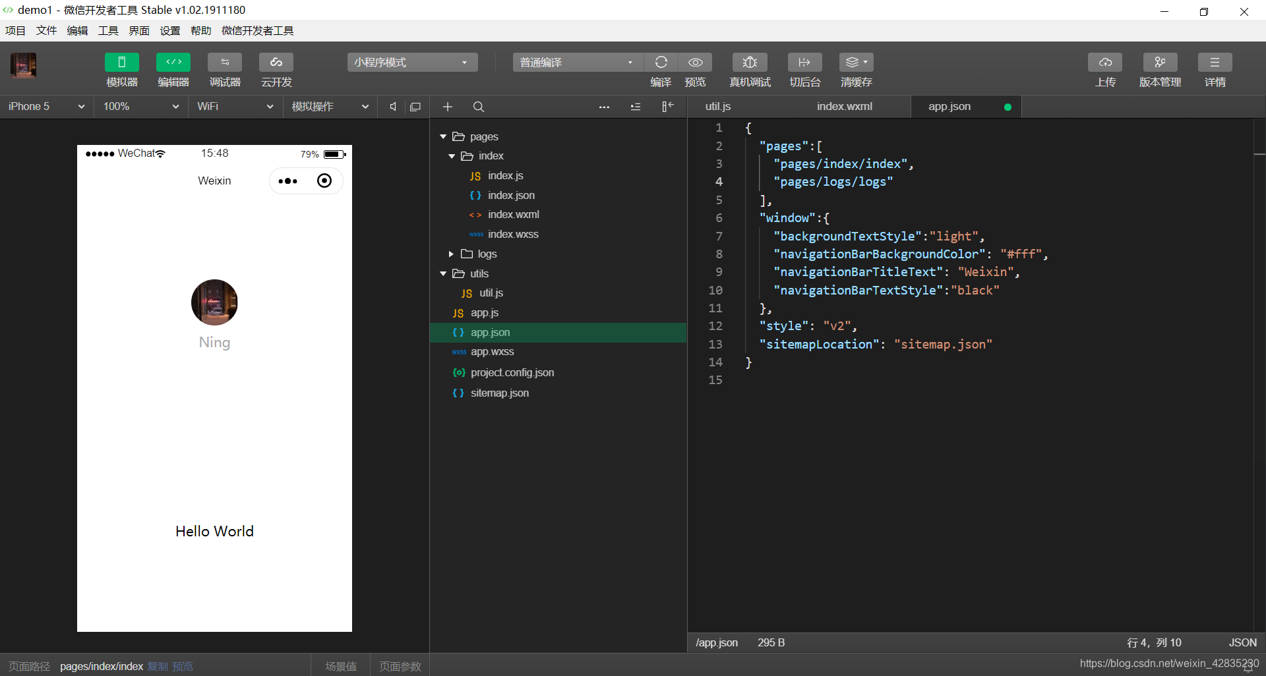1266x676 pixels.
Task: Add a new file with plus icon
Action: click(448, 107)
